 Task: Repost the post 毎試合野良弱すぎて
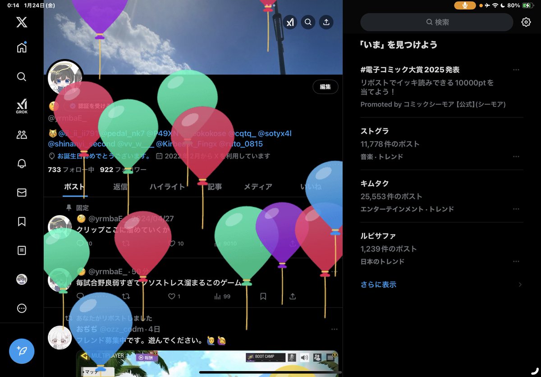[127, 296]
